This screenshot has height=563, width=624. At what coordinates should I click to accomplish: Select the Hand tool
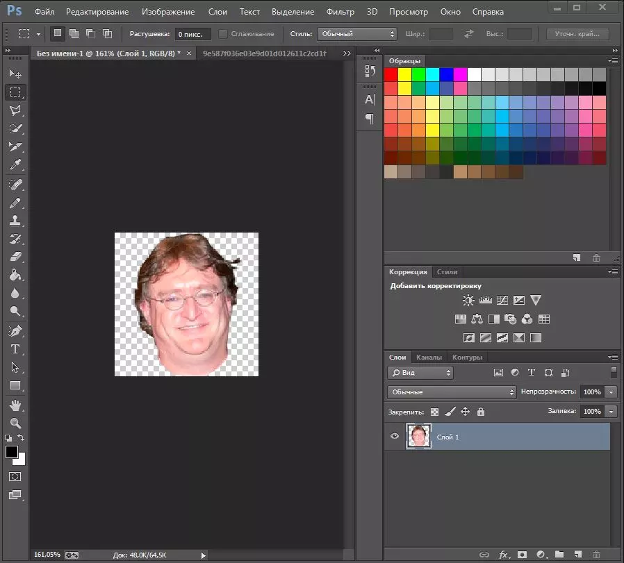(15, 405)
